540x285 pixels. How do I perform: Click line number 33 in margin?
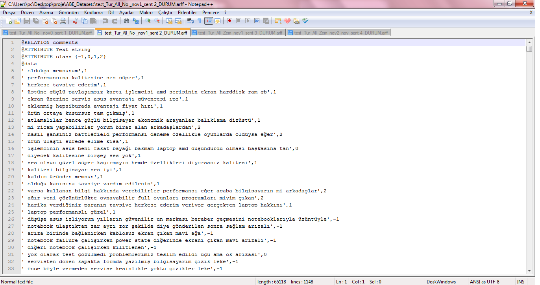coord(12,269)
